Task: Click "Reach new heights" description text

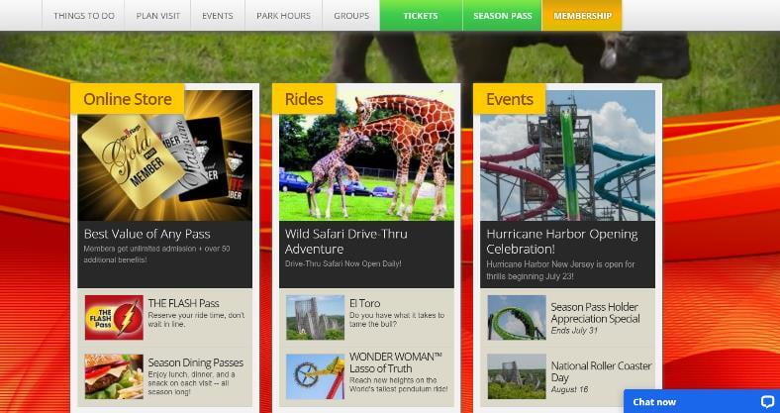Action: [399, 384]
